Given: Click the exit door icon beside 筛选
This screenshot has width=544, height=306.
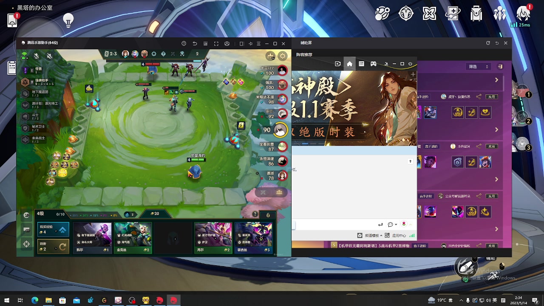Looking at the screenshot, I should click(x=500, y=66).
